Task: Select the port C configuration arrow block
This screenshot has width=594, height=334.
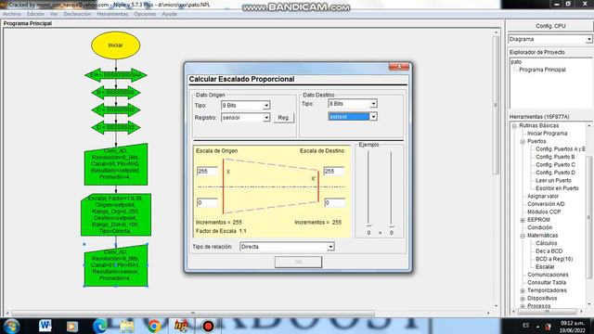Action: (115, 109)
